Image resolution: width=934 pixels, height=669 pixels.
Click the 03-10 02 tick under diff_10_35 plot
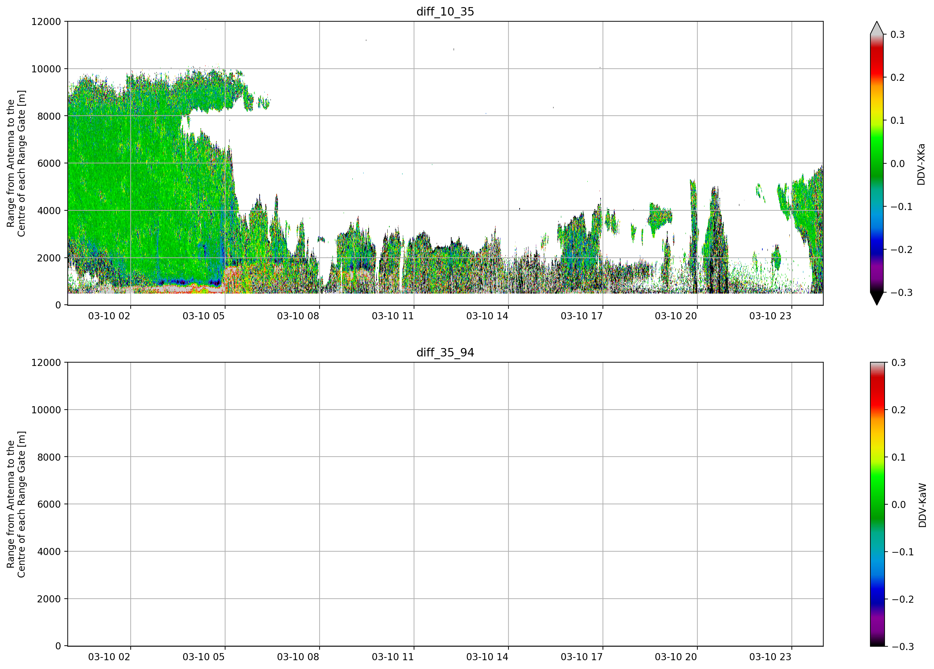109,316
